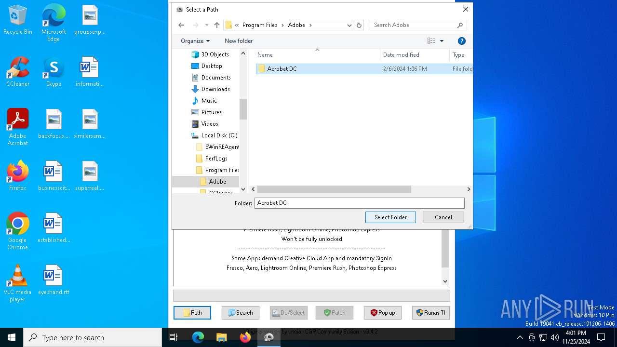Select Pictures in navigation tree

pyautogui.click(x=207, y=112)
